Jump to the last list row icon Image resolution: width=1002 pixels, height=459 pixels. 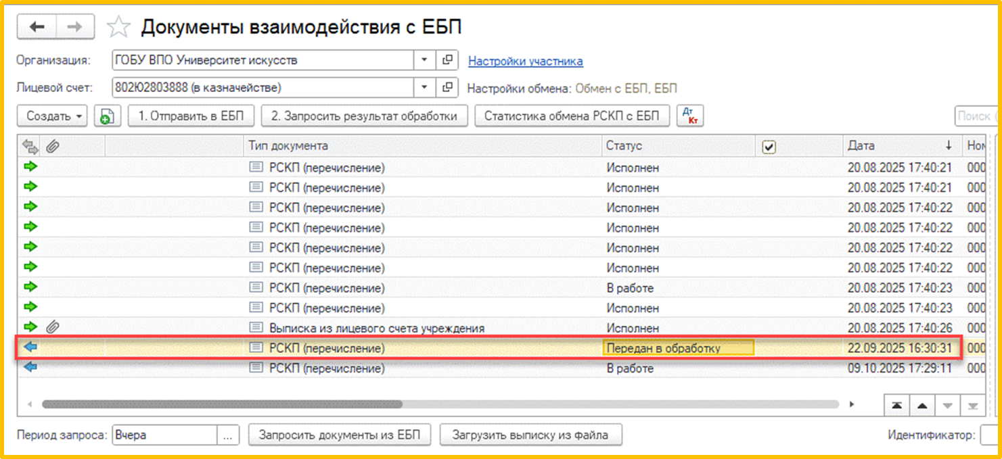[972, 406]
